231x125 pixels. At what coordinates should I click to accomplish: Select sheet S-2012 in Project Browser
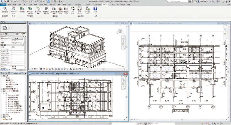click(13, 96)
